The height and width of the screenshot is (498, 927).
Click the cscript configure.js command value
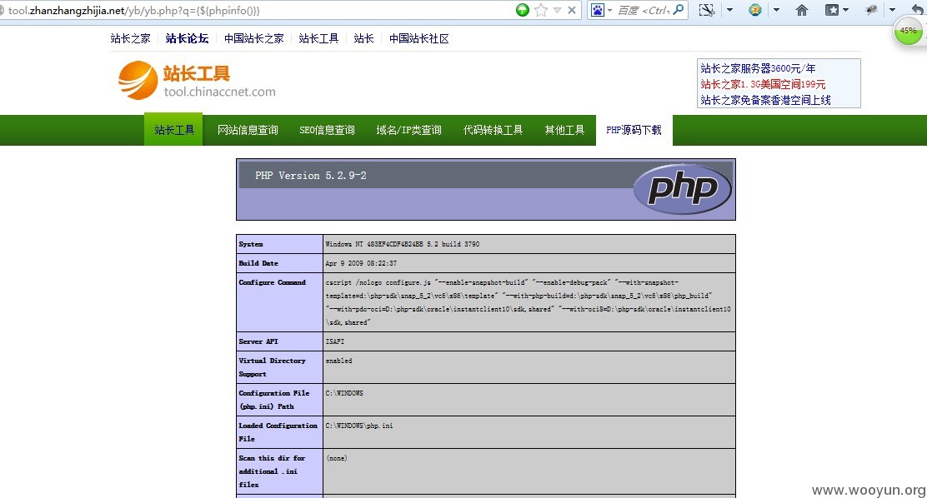click(528, 302)
